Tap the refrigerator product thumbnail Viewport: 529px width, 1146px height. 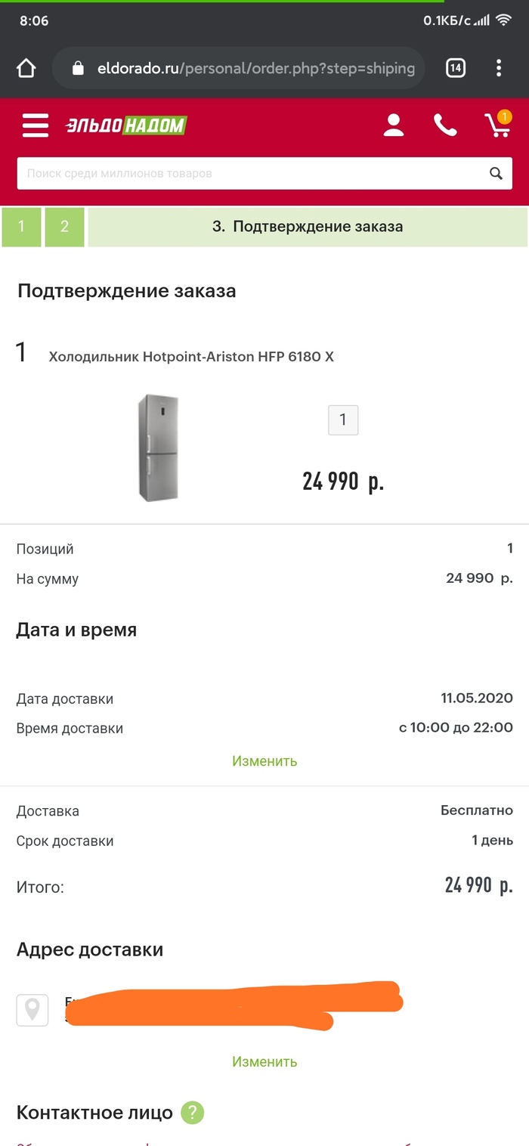[x=158, y=448]
